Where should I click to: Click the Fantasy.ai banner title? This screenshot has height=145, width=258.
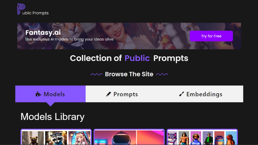(43, 33)
